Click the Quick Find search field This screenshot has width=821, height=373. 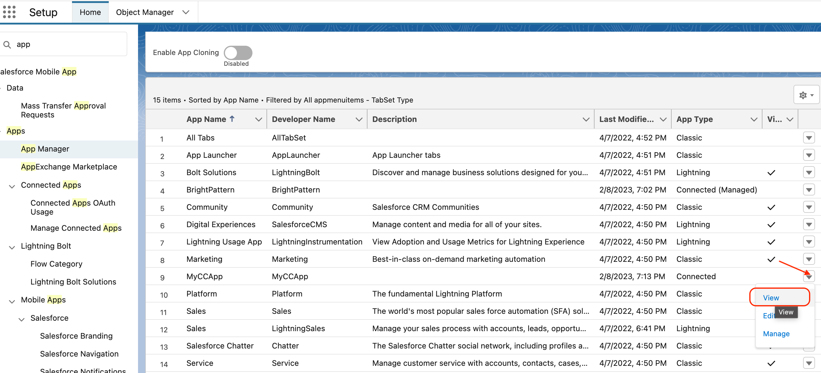point(64,44)
